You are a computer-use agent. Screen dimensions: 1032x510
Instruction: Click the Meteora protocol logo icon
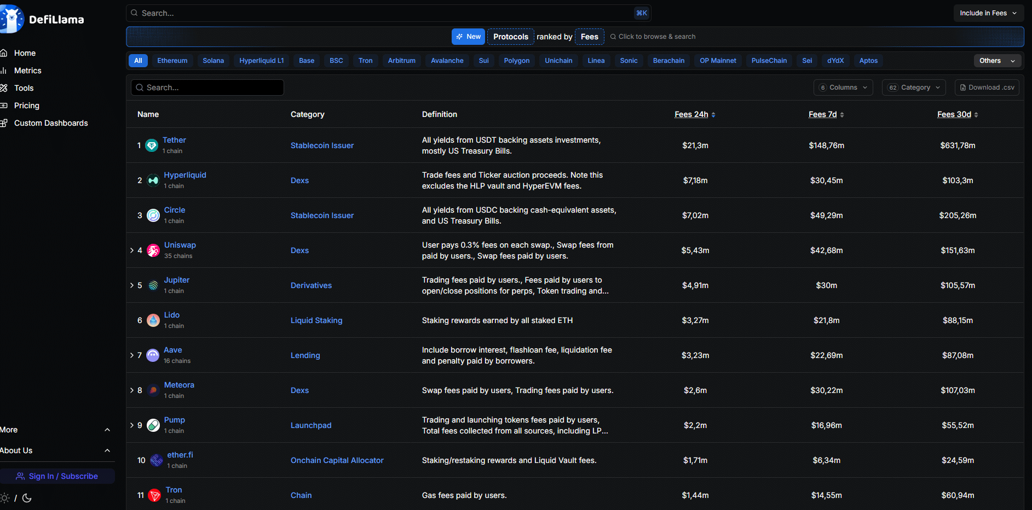coord(153,390)
